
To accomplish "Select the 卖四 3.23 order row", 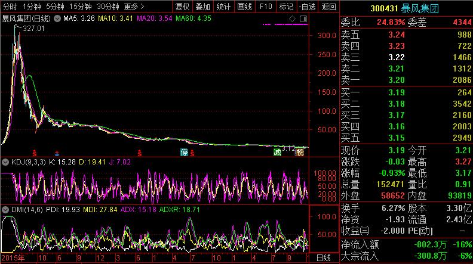I will [x=406, y=46].
